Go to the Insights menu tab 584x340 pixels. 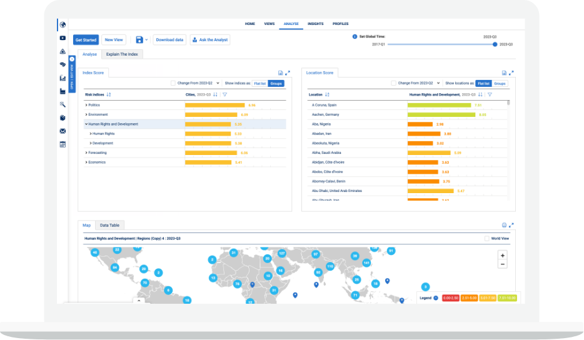click(315, 24)
